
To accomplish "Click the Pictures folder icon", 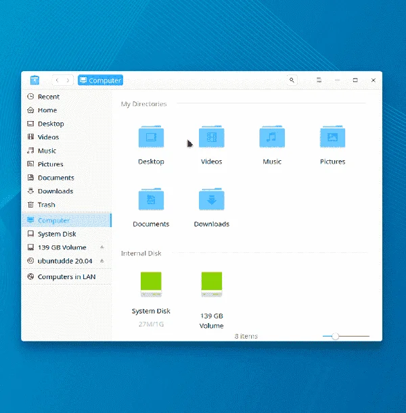I will [332, 137].
